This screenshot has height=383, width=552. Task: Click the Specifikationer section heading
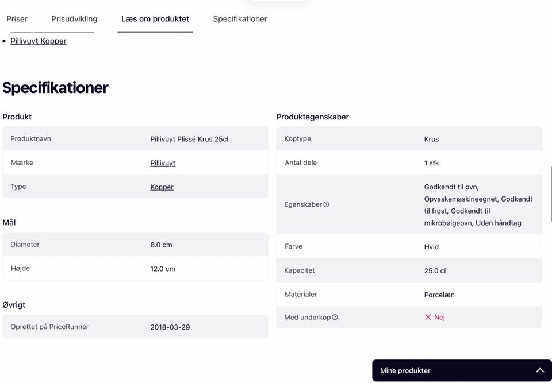[55, 87]
